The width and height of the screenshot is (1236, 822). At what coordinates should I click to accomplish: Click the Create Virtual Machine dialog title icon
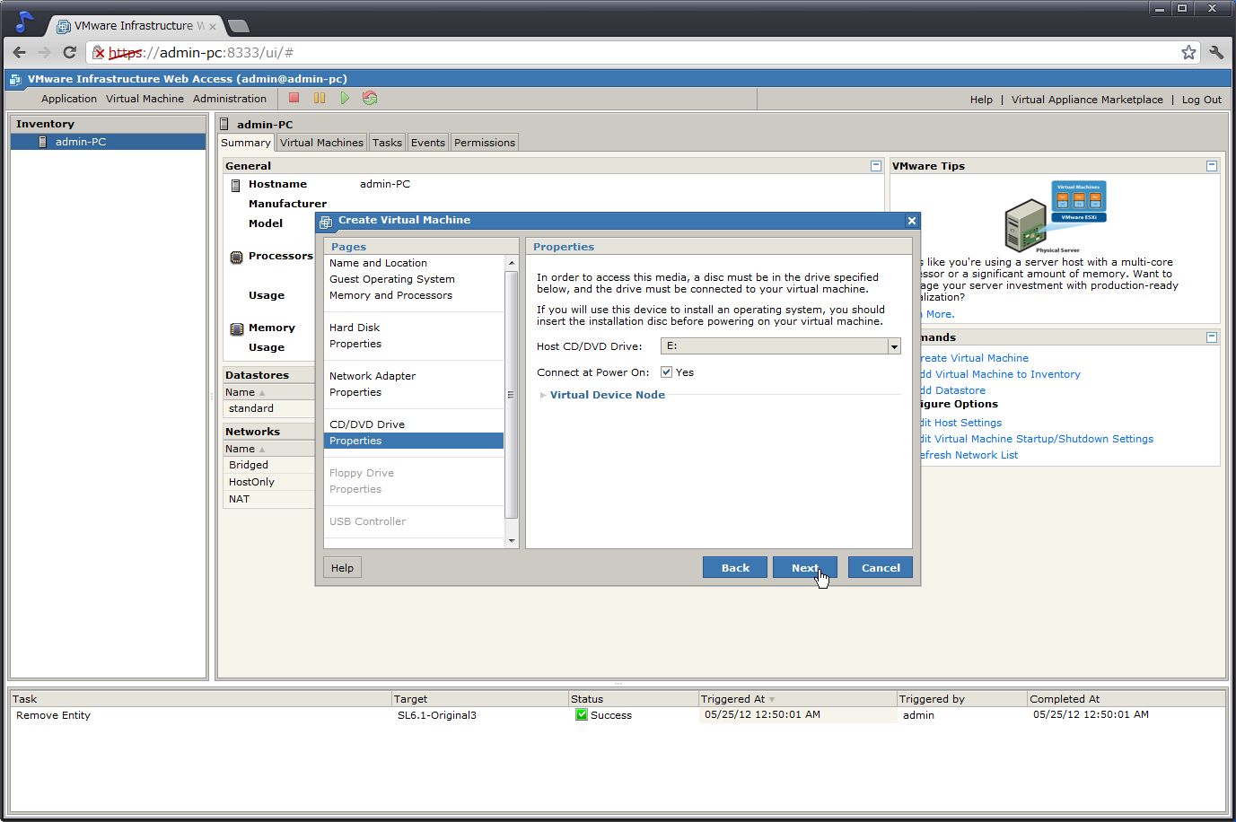click(327, 221)
